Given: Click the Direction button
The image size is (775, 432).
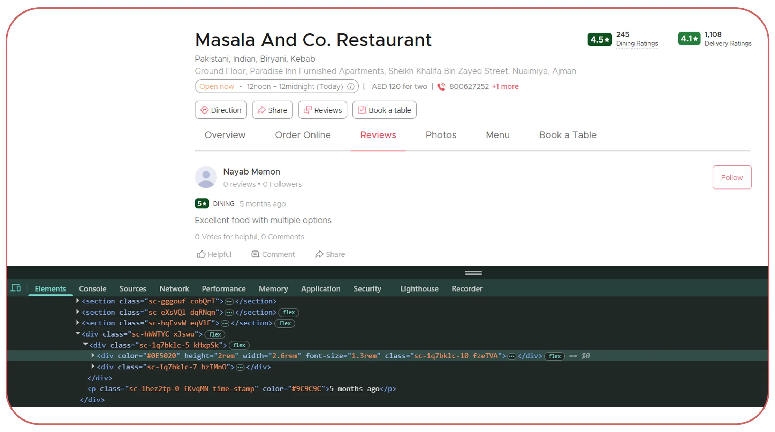Looking at the screenshot, I should click(x=221, y=110).
